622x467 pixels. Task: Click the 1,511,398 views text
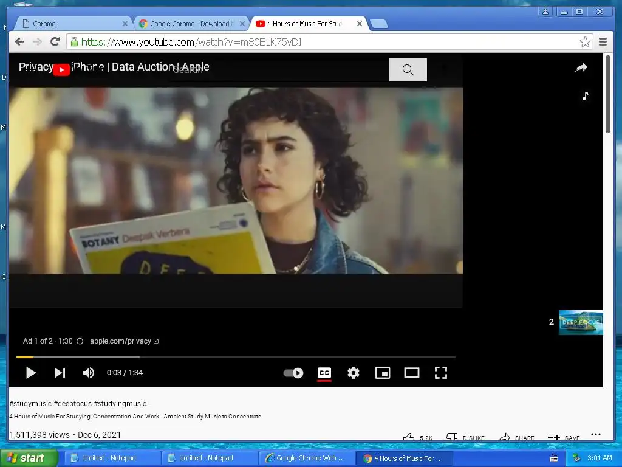39,435
